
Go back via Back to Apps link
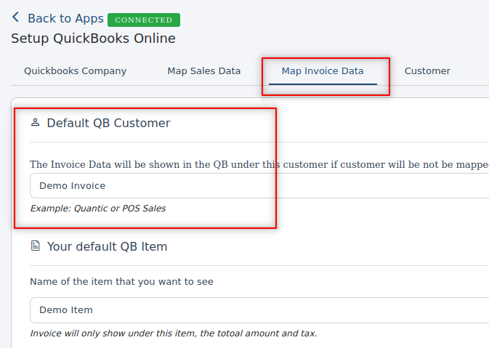(65, 18)
